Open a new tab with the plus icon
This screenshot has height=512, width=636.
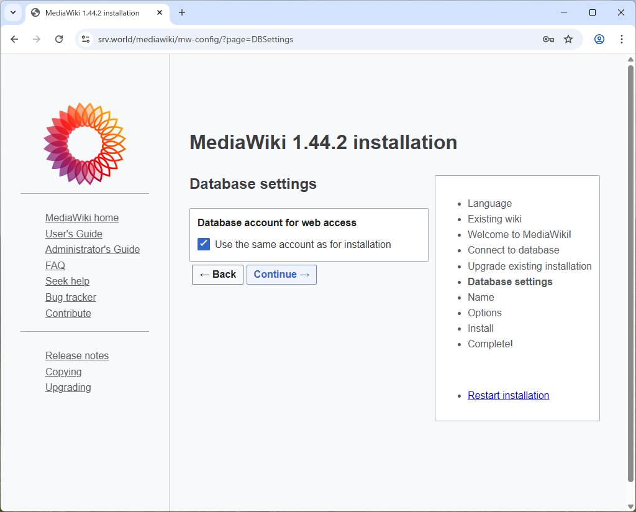182,12
